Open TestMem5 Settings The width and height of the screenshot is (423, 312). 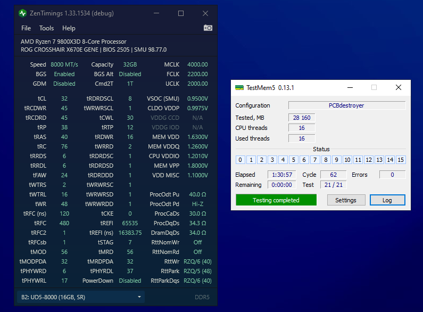tap(346, 200)
